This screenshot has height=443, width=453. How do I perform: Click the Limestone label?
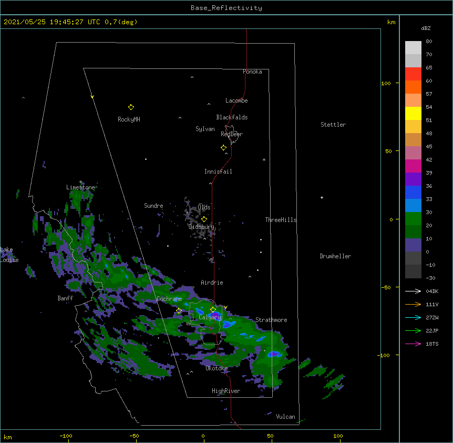(80, 187)
